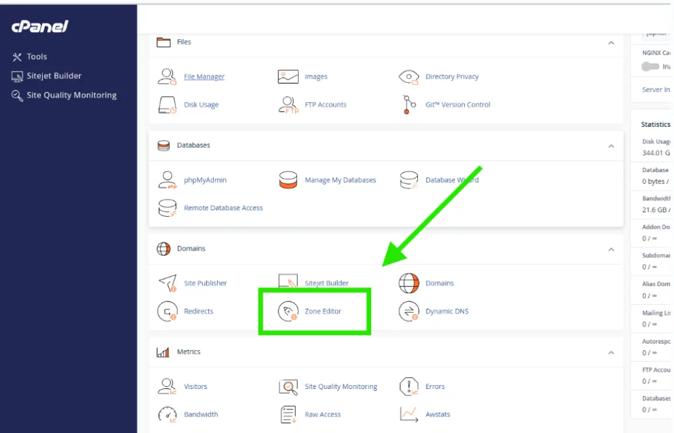Open the Git Version Control icon
Viewport: 674px width, 433px height.
[x=409, y=104]
